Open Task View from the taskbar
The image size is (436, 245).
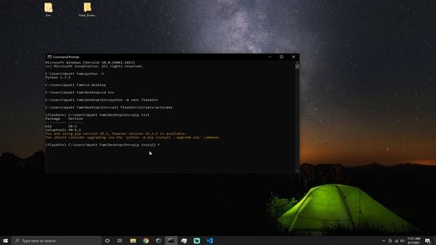pyautogui.click(x=120, y=240)
